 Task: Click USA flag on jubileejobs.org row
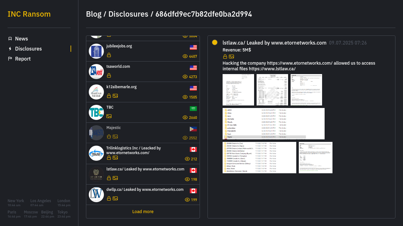[193, 47]
